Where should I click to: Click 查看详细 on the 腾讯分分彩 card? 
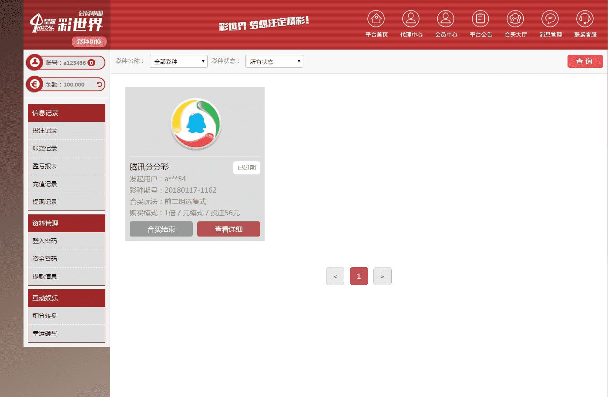[228, 229]
